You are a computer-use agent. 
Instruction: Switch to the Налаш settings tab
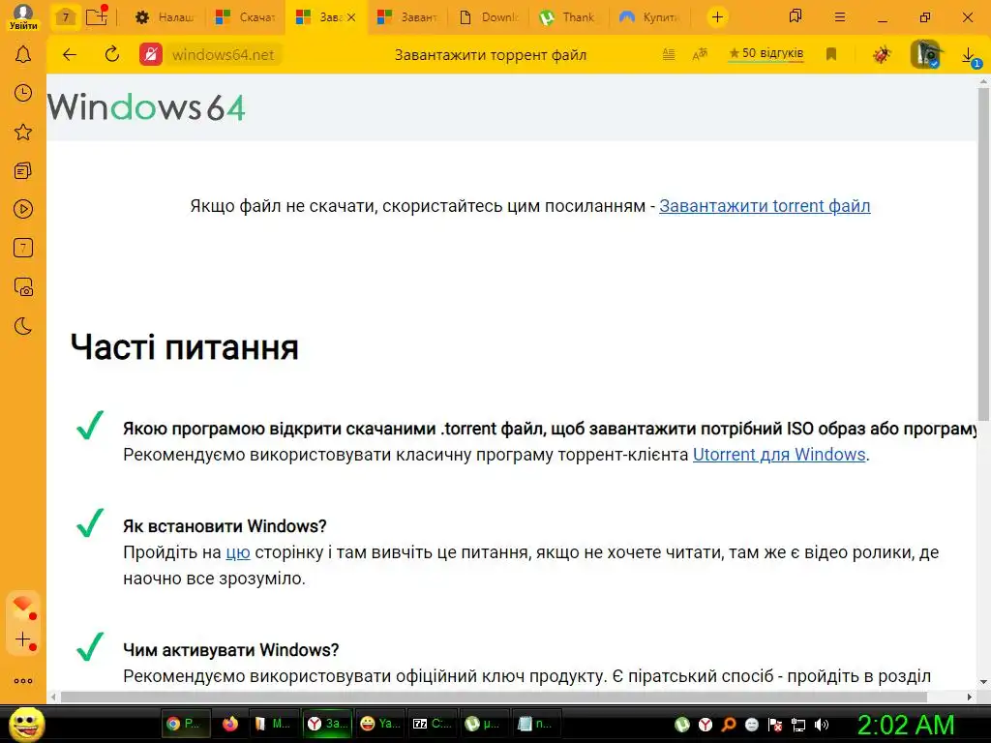point(165,17)
